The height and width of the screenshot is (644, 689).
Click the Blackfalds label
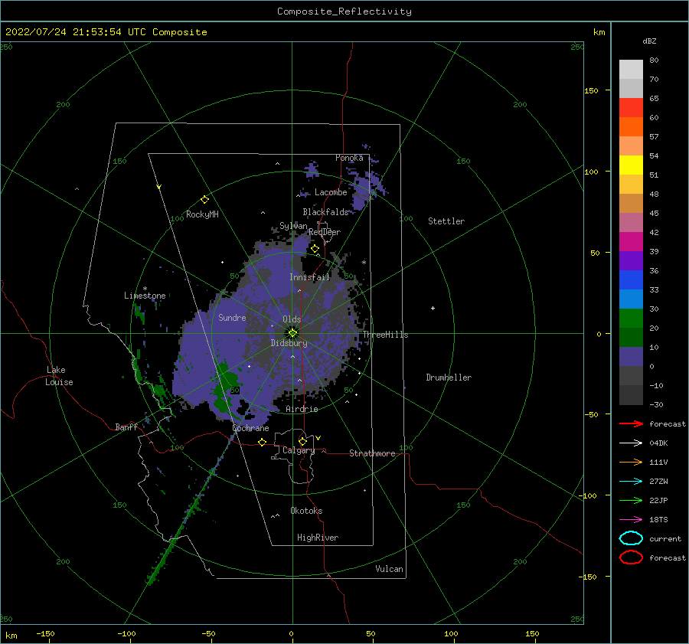click(x=325, y=212)
